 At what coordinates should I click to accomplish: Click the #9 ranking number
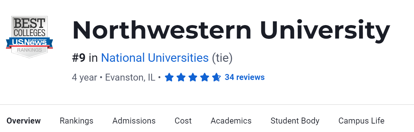pyautogui.click(x=79, y=58)
